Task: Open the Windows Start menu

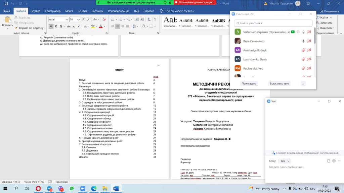Action: point(5,188)
